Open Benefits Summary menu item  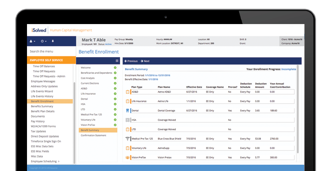pyautogui.click(x=42, y=106)
